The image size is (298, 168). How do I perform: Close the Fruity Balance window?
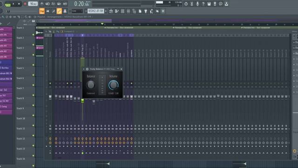tap(121, 69)
